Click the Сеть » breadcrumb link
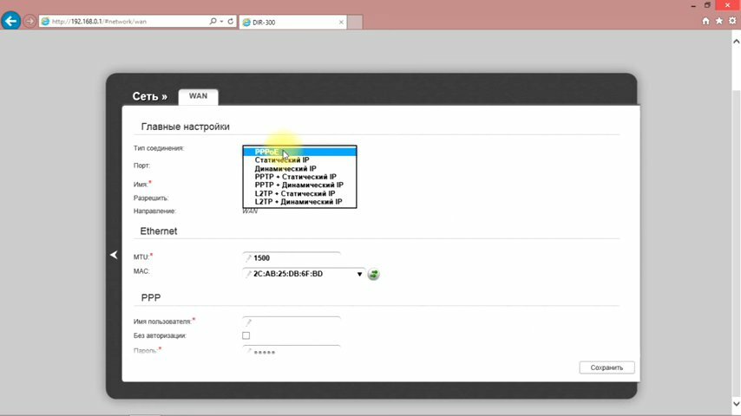Image resolution: width=741 pixels, height=416 pixels. point(149,96)
